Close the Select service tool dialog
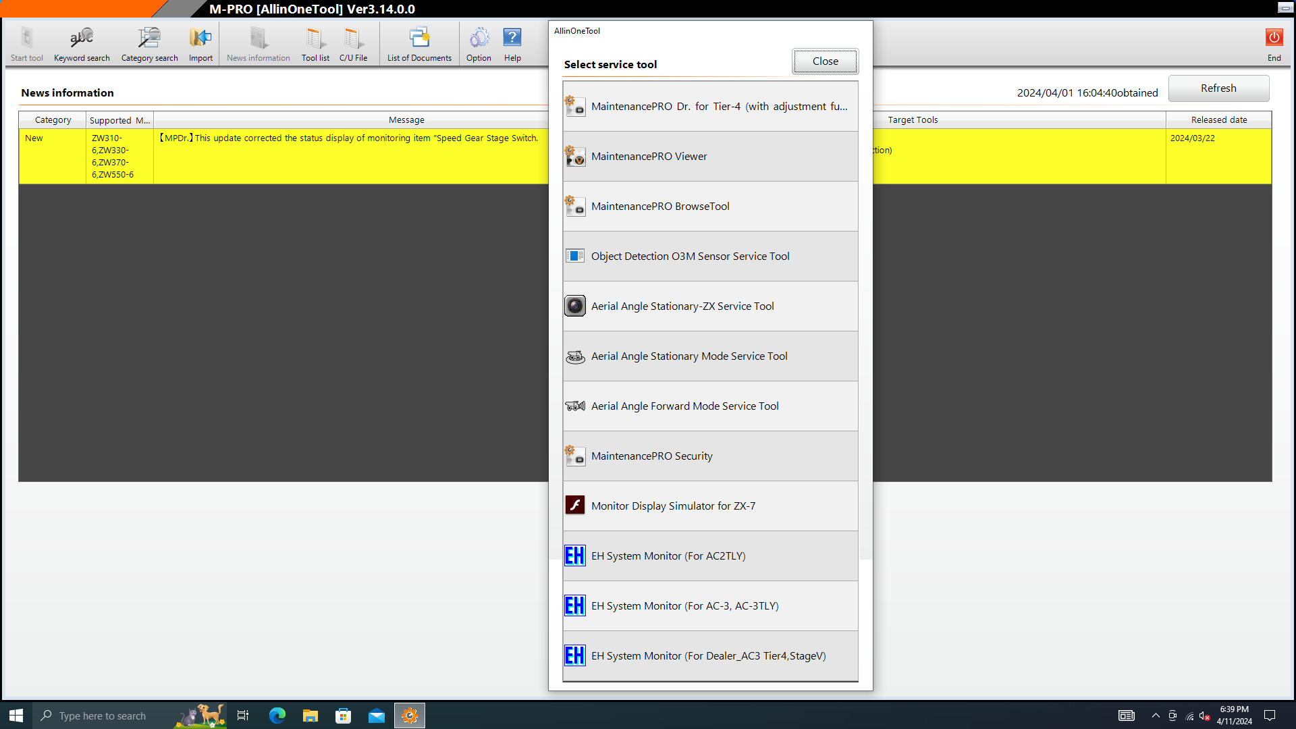The image size is (1296, 729). pyautogui.click(x=825, y=61)
